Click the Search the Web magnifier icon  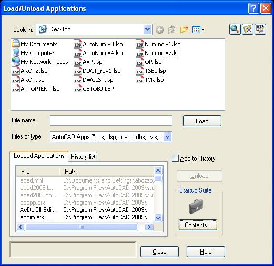(235, 29)
